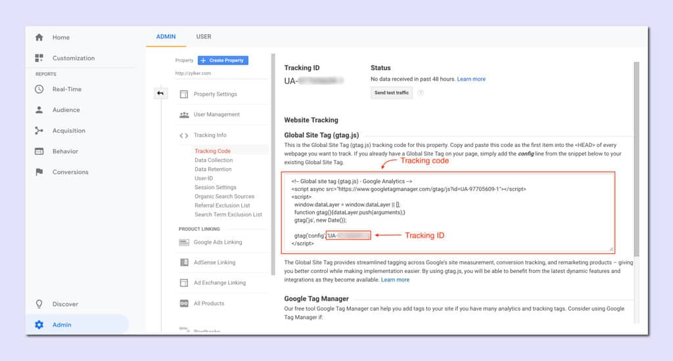Screen dimensions: 673x361
Task: Switch to the USER tab
Action: coord(204,37)
